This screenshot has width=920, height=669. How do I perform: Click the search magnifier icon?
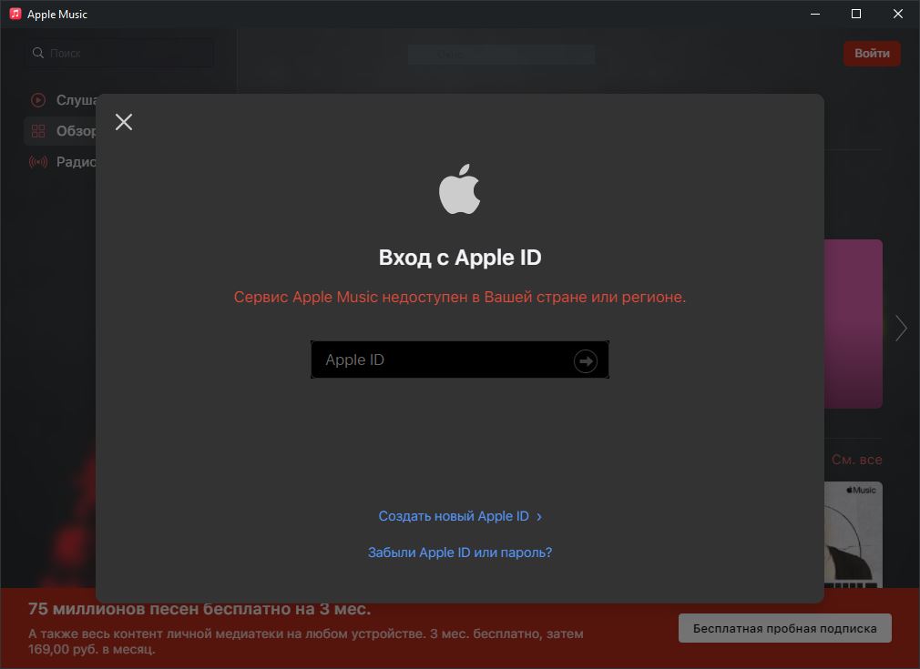[38, 53]
